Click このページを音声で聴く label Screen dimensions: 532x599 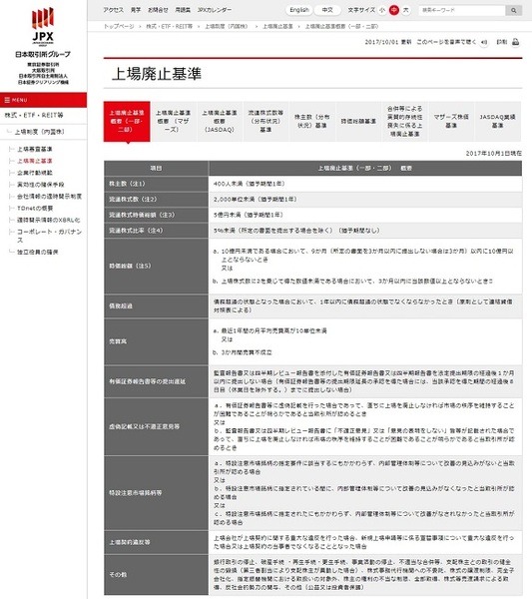[x=446, y=42]
